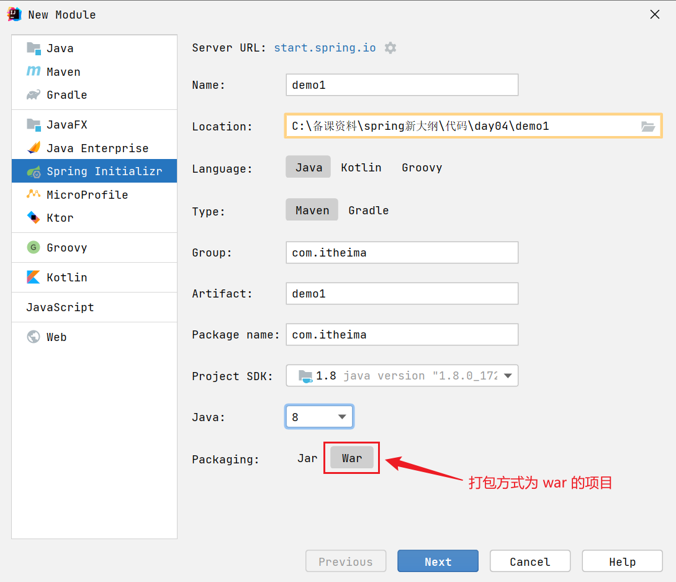Select the War packaging option
This screenshot has width=676, height=582.
tap(352, 458)
